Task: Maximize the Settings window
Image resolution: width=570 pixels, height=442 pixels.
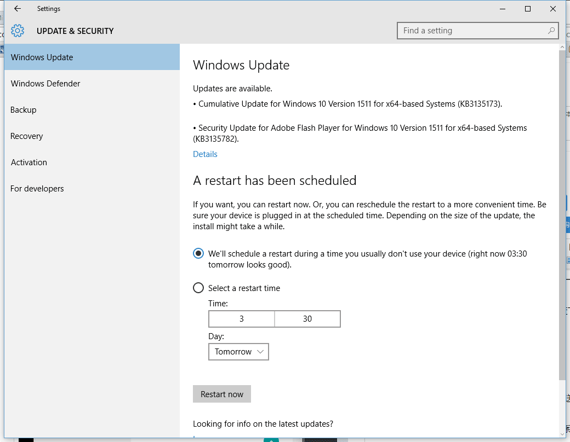Action: point(528,9)
